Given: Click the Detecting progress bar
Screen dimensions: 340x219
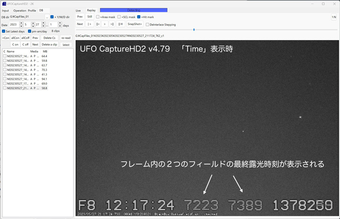Looking at the screenshot, I should (134, 10).
